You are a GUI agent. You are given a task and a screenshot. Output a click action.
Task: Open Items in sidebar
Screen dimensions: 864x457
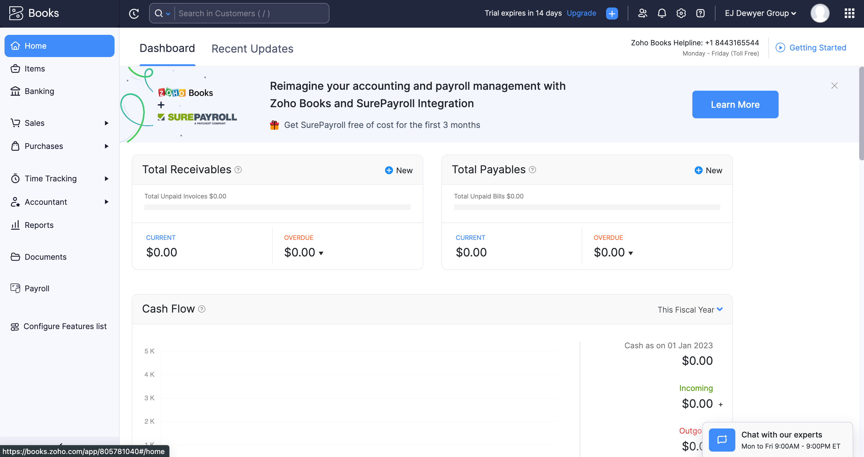coord(59,69)
